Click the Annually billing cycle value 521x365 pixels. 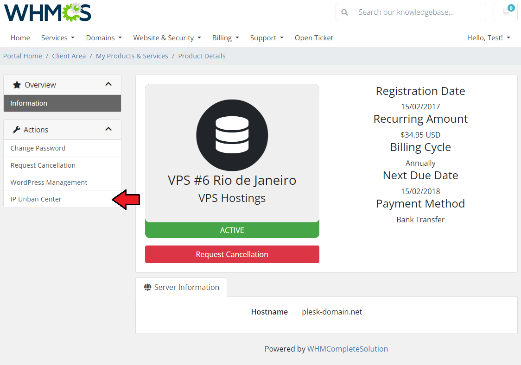pos(420,163)
